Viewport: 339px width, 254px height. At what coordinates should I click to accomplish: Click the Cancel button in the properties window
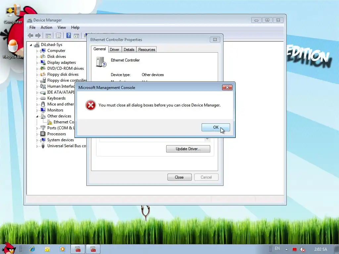point(206,177)
